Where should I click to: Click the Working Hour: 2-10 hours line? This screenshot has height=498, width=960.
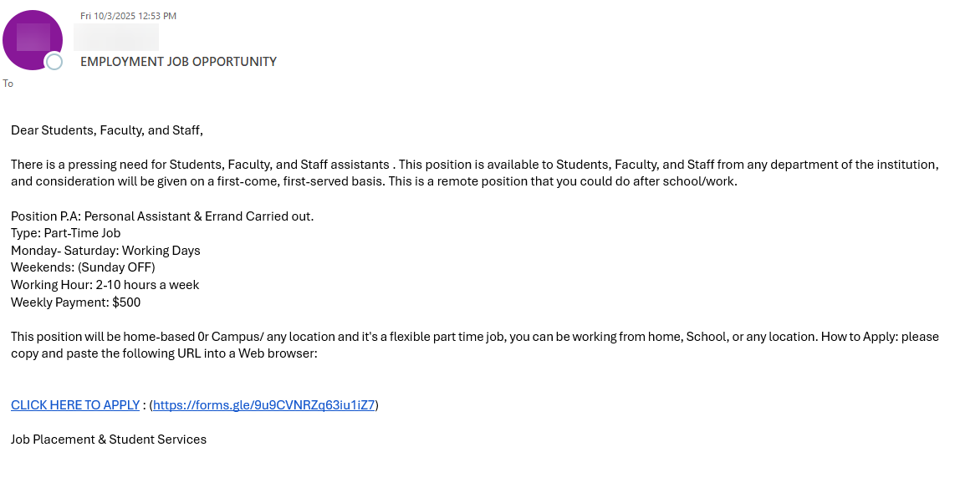coord(105,285)
